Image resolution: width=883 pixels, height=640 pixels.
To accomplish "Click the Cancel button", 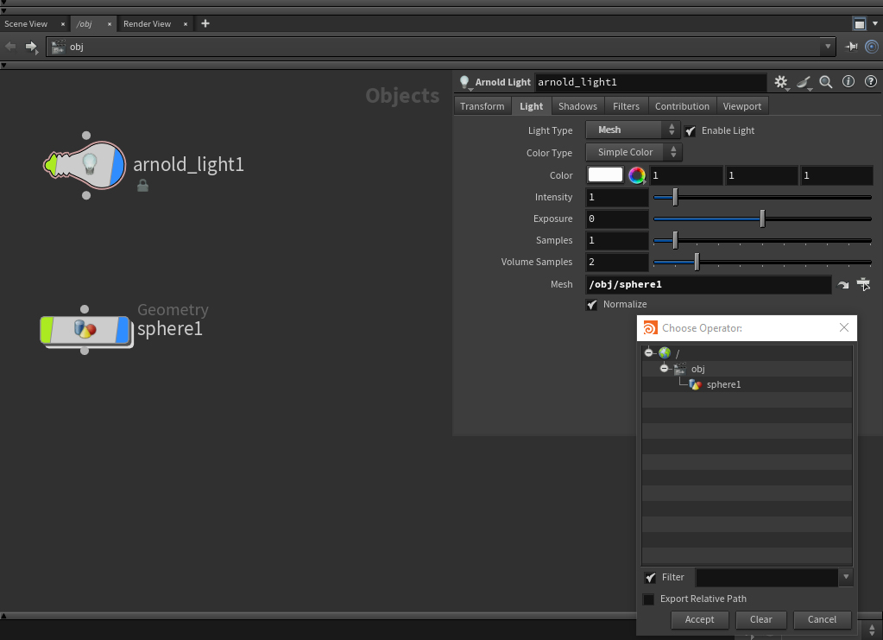I will 822,620.
